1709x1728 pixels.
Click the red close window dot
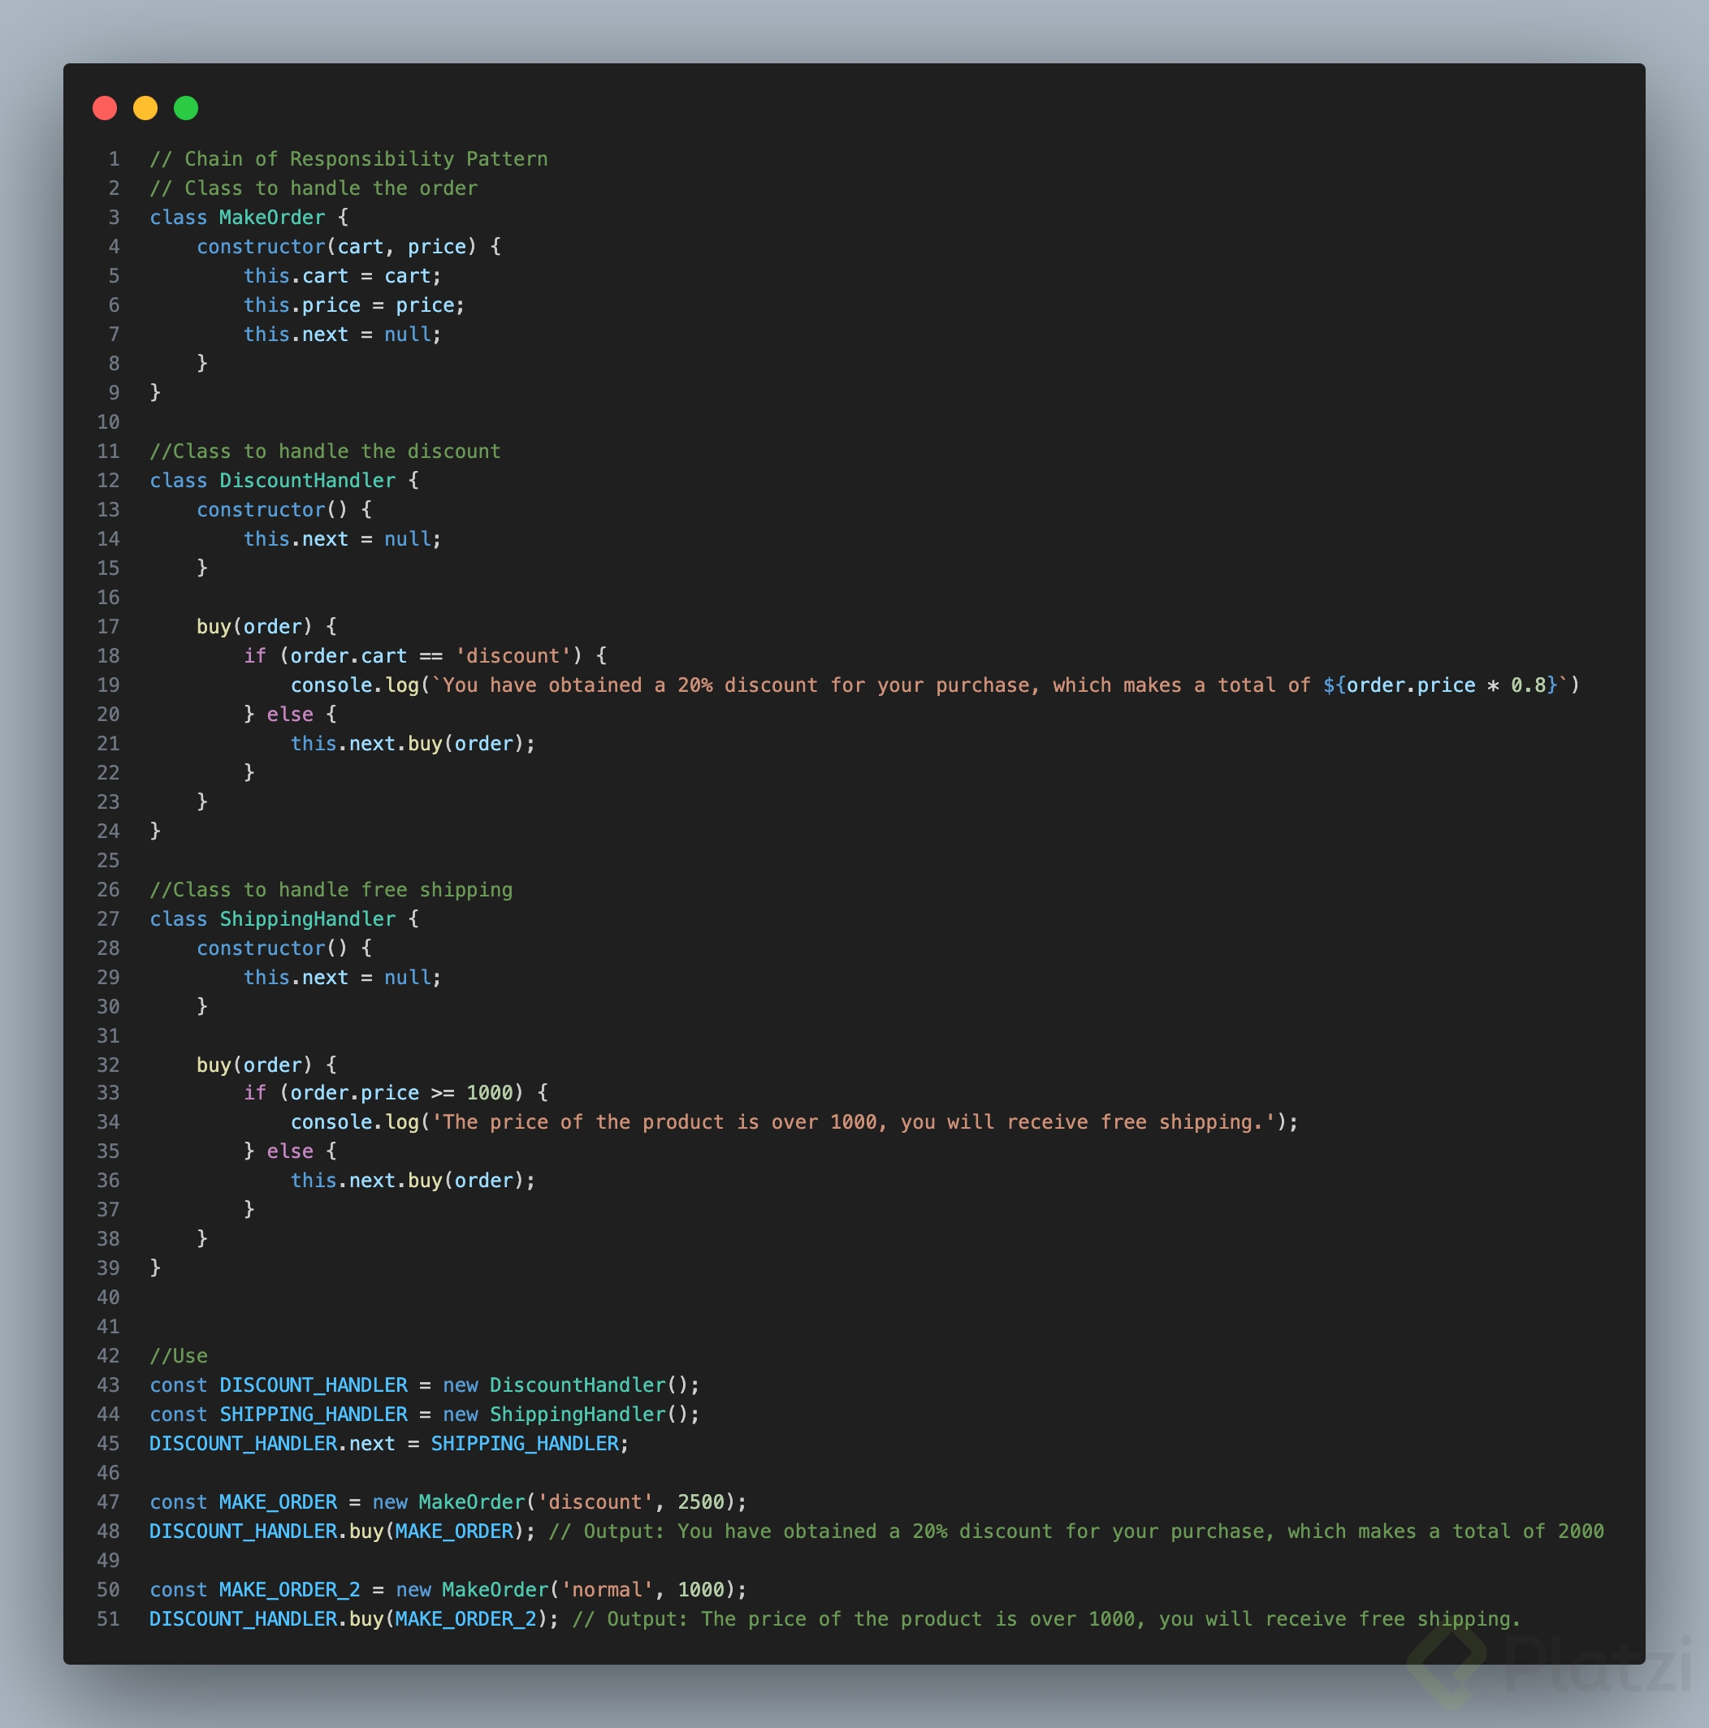coord(105,108)
